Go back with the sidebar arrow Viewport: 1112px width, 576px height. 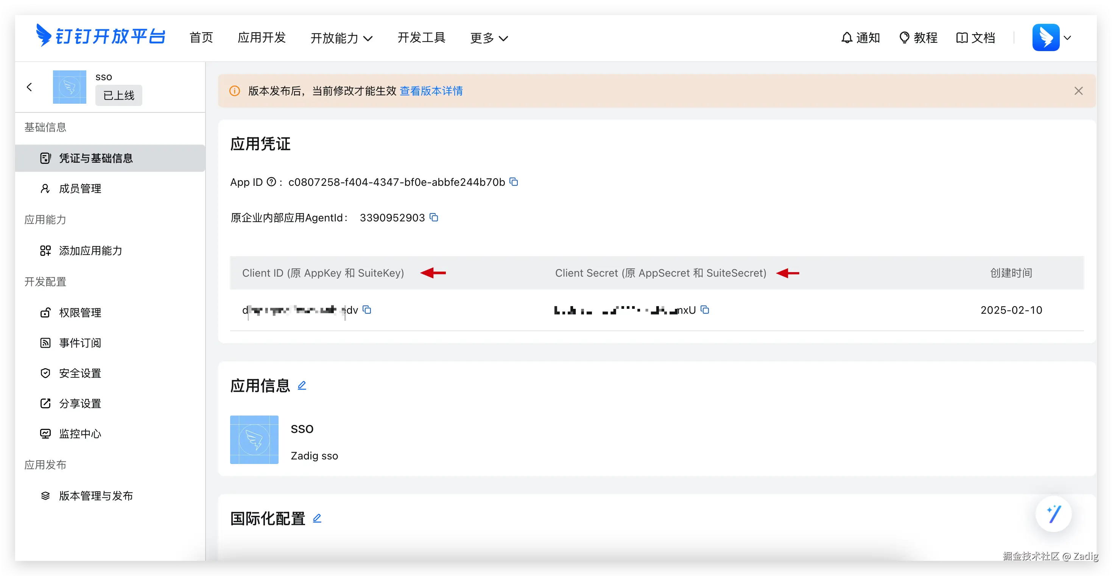30,87
